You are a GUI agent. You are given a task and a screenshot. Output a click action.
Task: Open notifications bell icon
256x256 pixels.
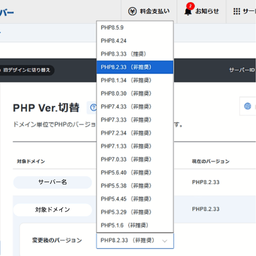coord(188,11)
